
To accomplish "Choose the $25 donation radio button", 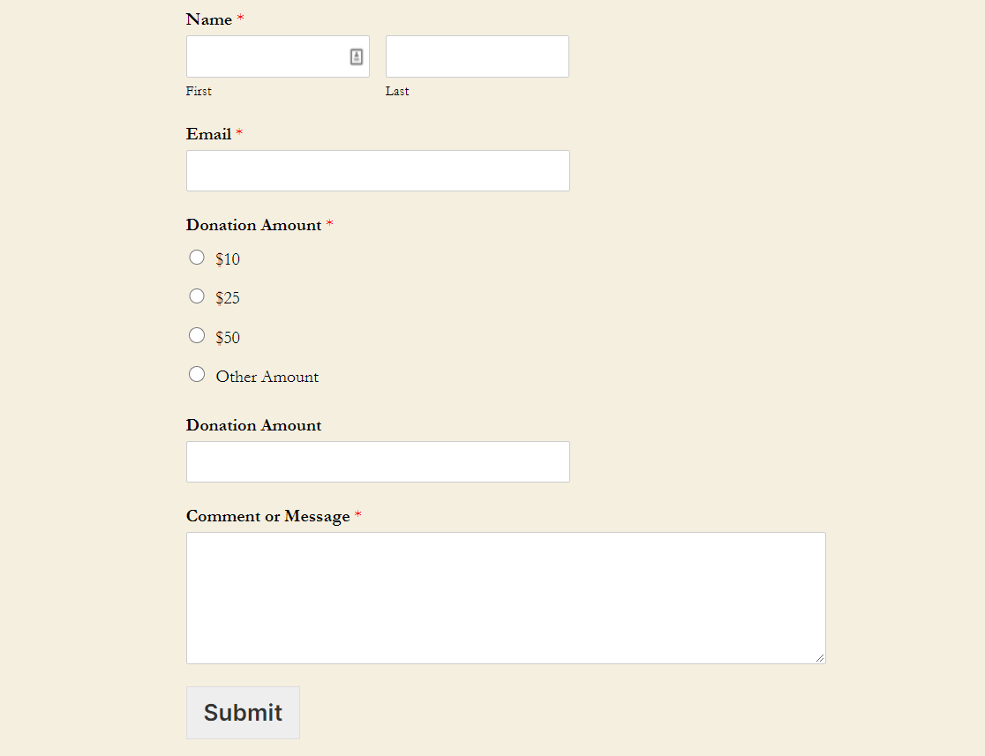I will (x=197, y=296).
